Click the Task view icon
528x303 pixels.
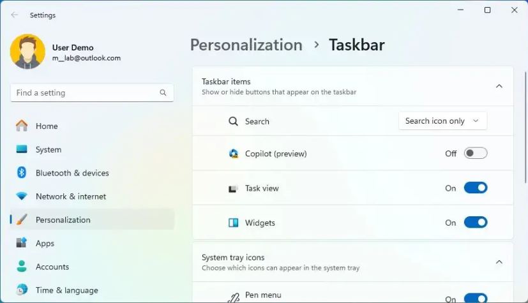233,189
